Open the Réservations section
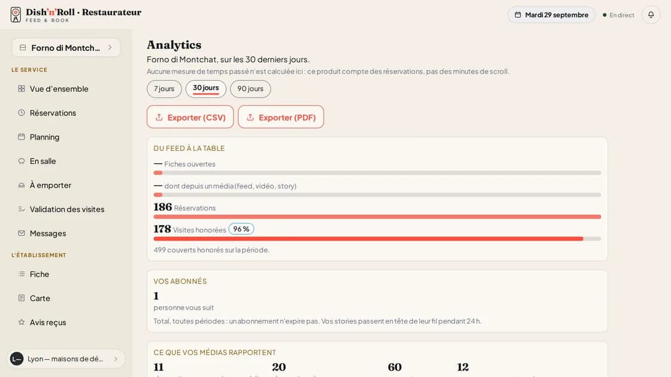The height and width of the screenshot is (377, 671). [x=66, y=113]
